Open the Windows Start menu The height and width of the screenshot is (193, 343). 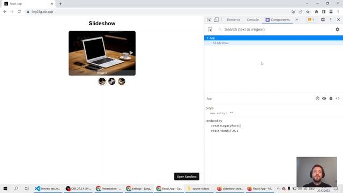point(5,188)
